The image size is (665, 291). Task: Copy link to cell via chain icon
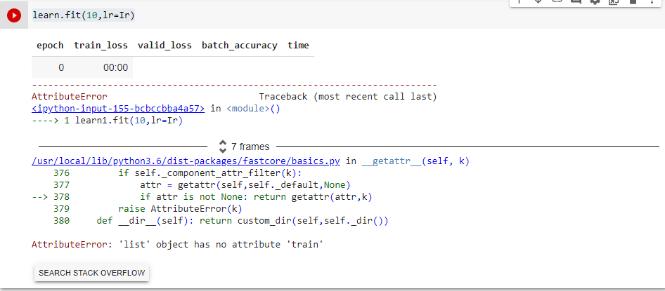557,2
